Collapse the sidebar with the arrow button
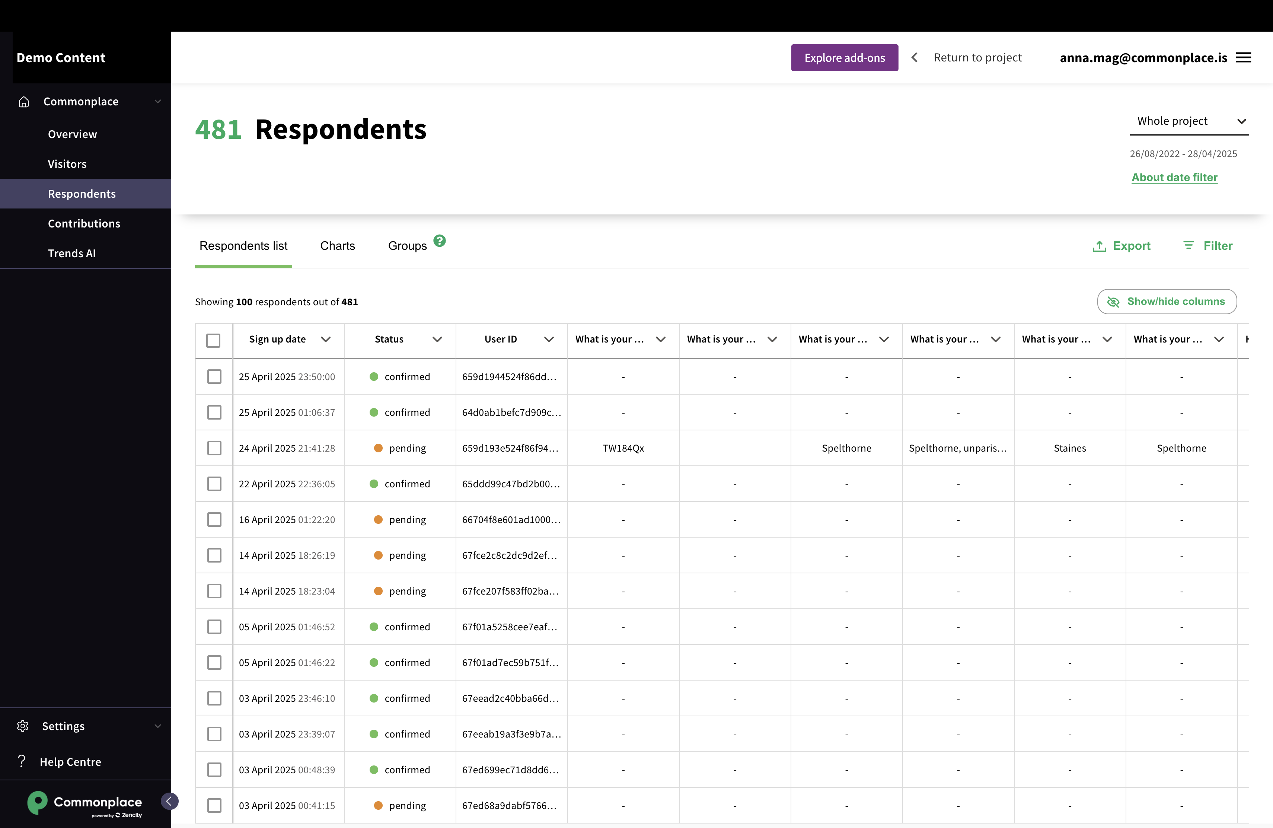The image size is (1273, 828). tap(169, 801)
